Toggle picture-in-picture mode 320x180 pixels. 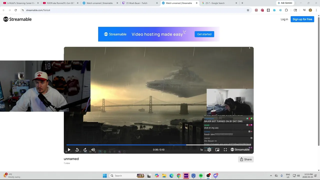[217, 150]
